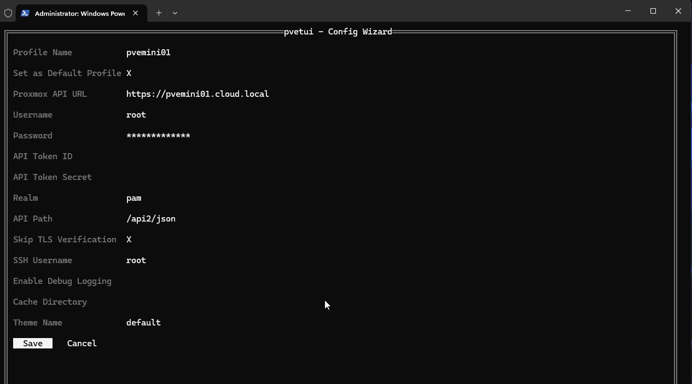This screenshot has height=384, width=692.
Task: Click the masked Password field
Action: click(158, 135)
